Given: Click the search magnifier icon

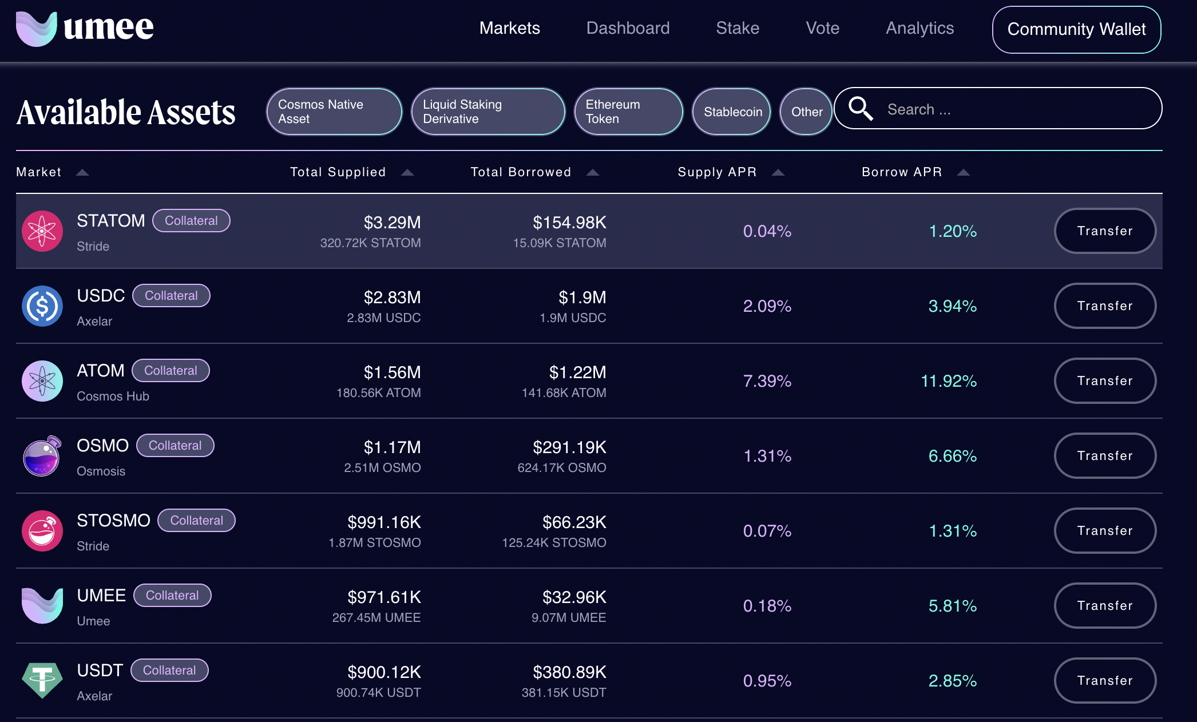Looking at the screenshot, I should pyautogui.click(x=860, y=109).
